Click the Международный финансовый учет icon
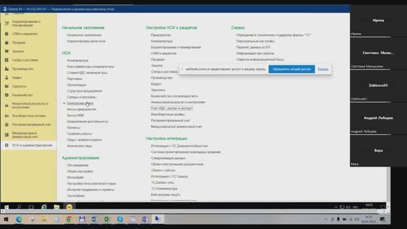407x229 pixels. [7, 135]
